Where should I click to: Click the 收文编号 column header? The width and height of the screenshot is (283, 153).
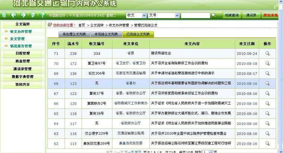tap(97, 44)
